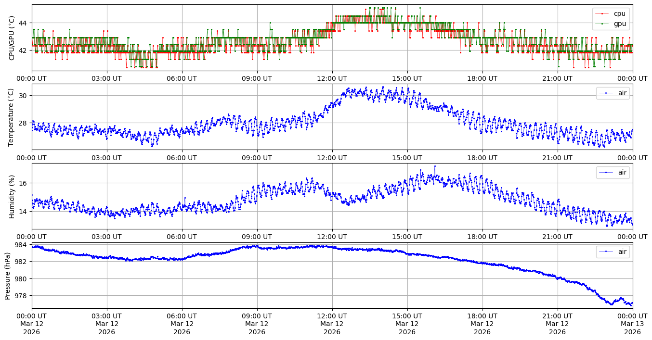Click the cpu entry in the legend

pos(619,13)
